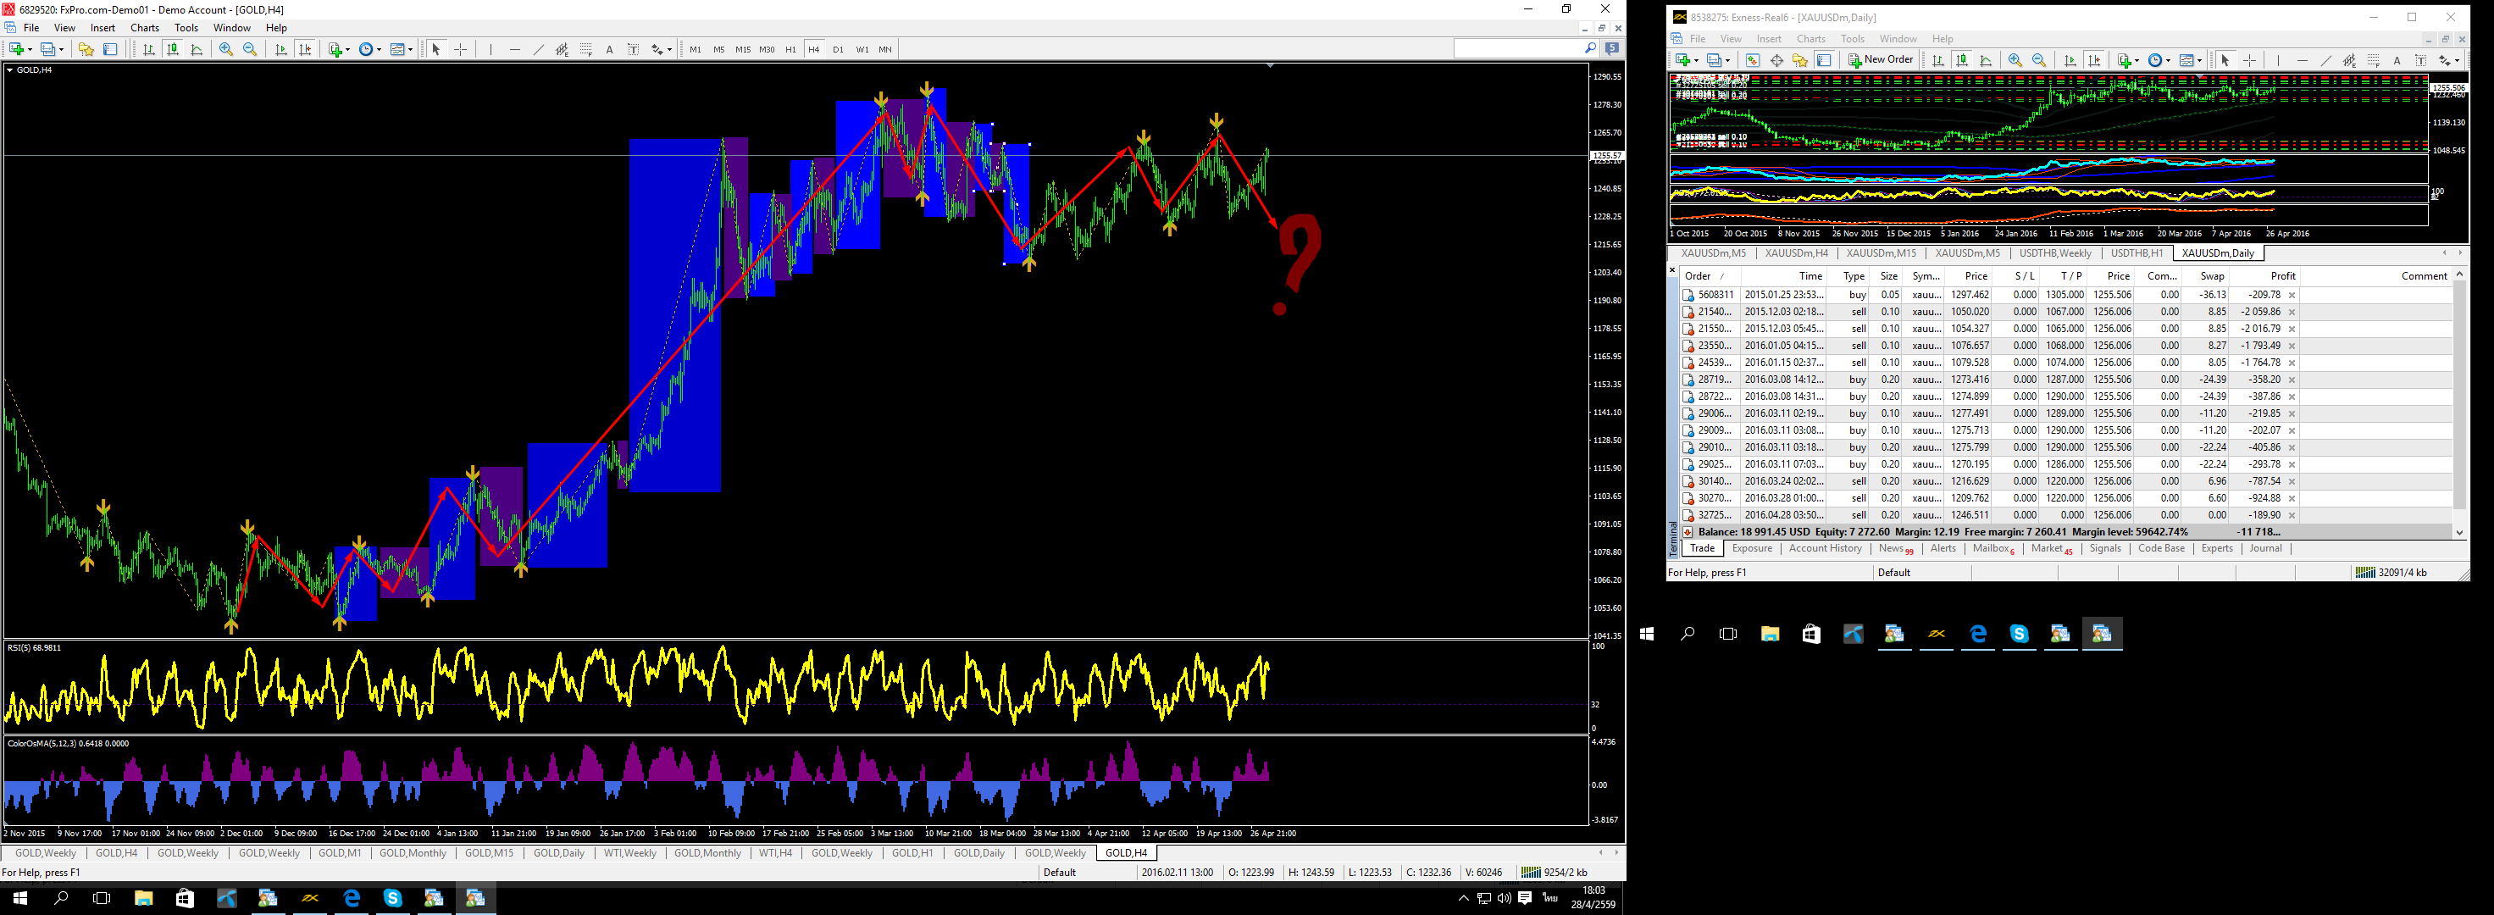This screenshot has width=2494, height=915.
Task: Click zoom out icon in Exness toolbar
Action: (x=2039, y=60)
